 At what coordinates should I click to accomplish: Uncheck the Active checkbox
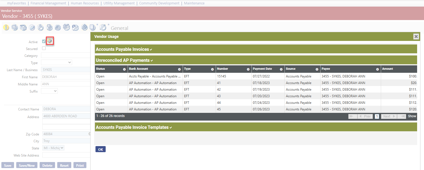pos(44,41)
